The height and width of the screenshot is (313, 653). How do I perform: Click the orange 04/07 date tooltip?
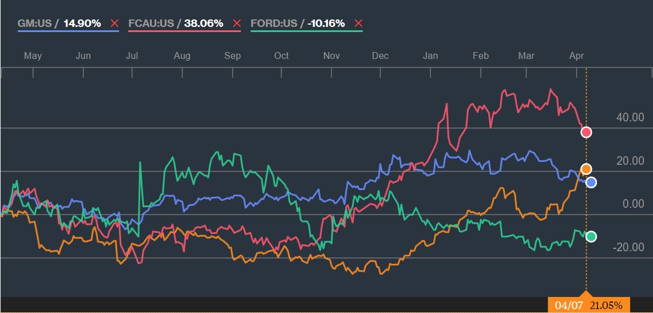point(589,305)
